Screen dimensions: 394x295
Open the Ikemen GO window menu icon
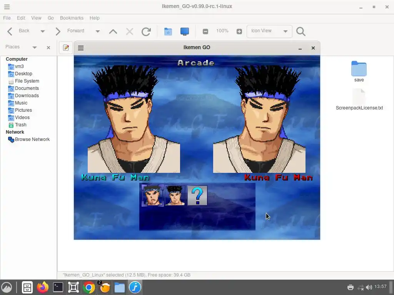click(x=81, y=48)
